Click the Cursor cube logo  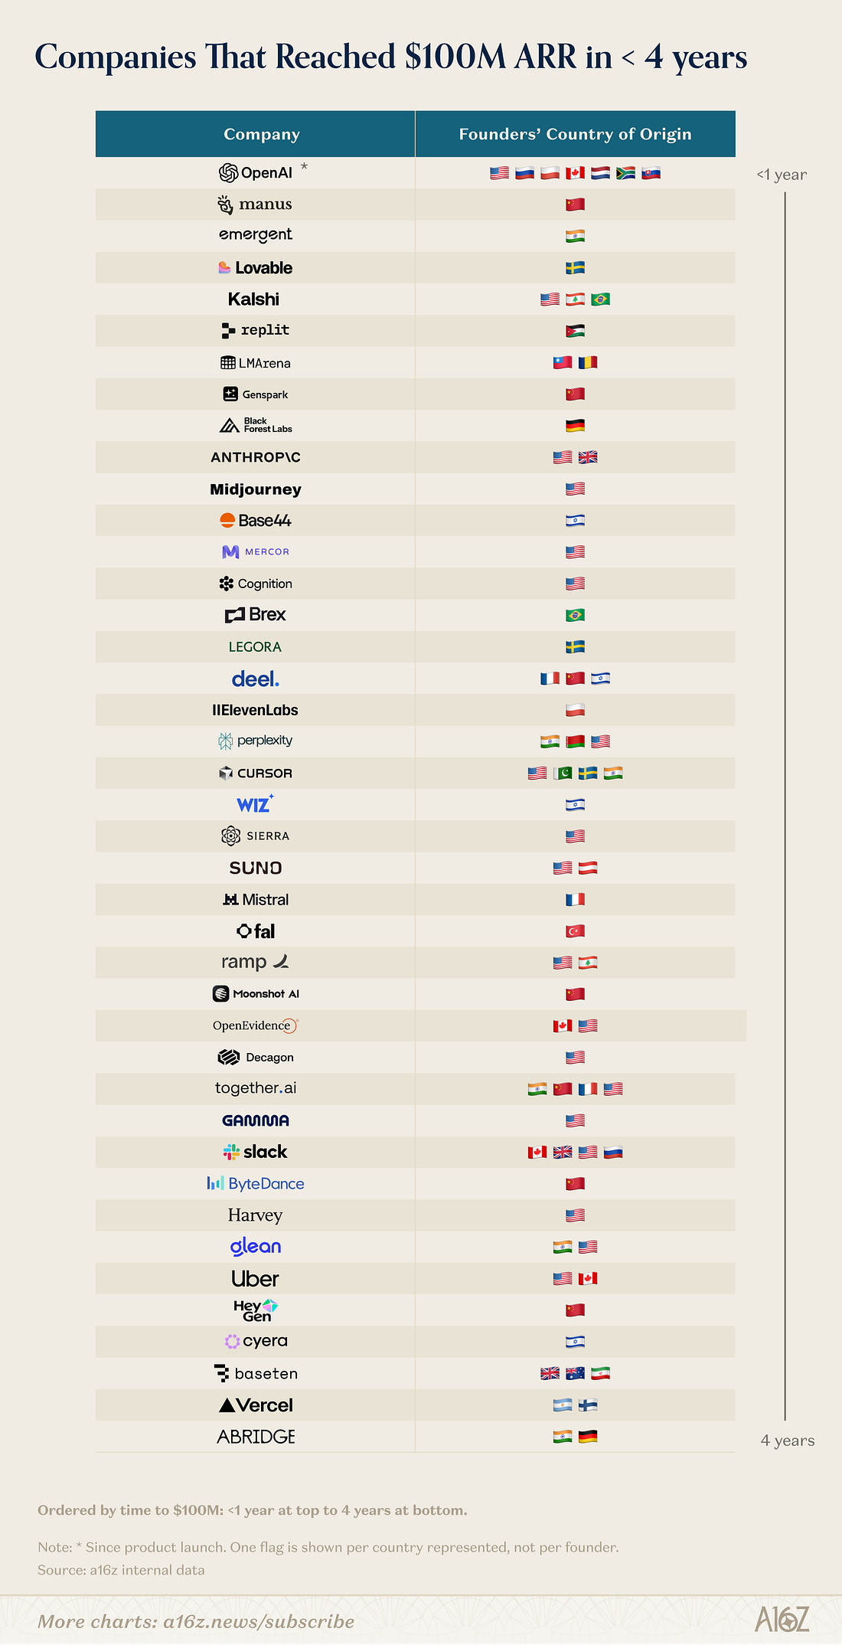click(x=226, y=773)
